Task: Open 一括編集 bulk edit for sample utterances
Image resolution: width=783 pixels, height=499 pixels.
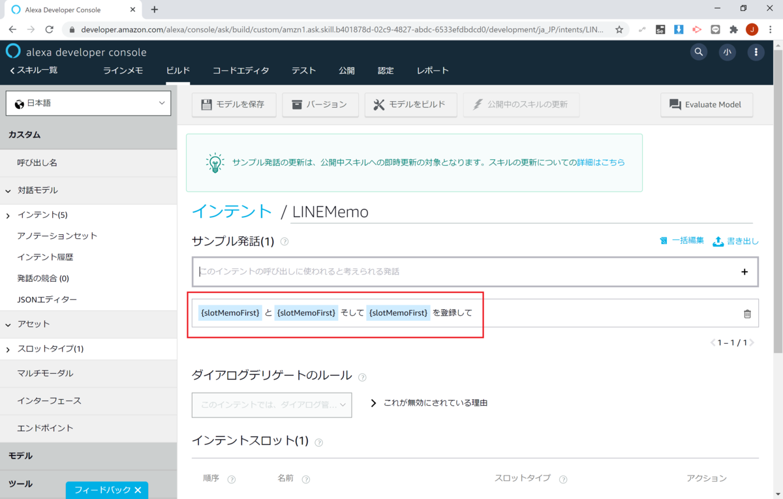Action: (x=683, y=240)
